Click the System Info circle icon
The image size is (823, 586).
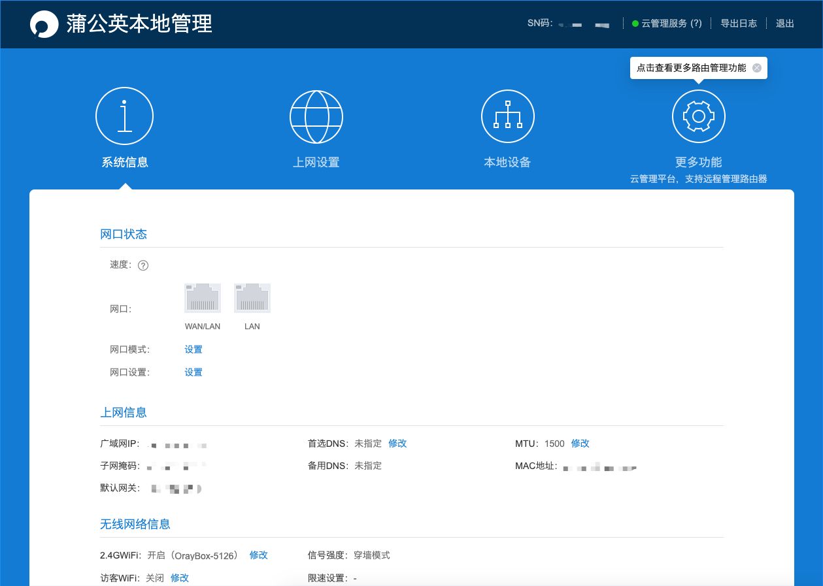[x=124, y=116]
